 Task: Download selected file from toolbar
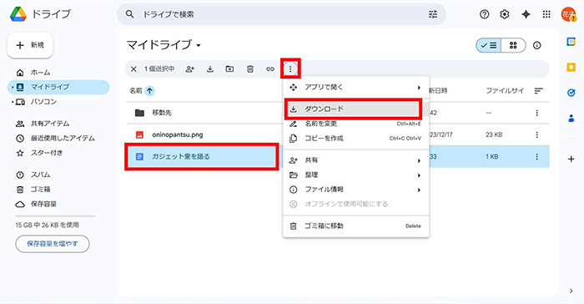[x=210, y=69]
